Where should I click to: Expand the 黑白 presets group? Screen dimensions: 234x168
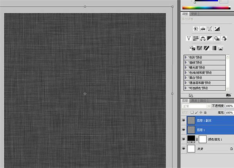coord(185,78)
